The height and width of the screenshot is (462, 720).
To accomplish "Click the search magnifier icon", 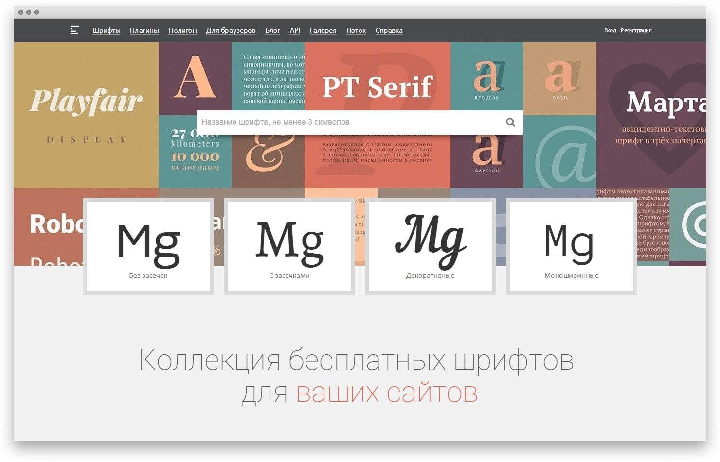I will coord(510,122).
